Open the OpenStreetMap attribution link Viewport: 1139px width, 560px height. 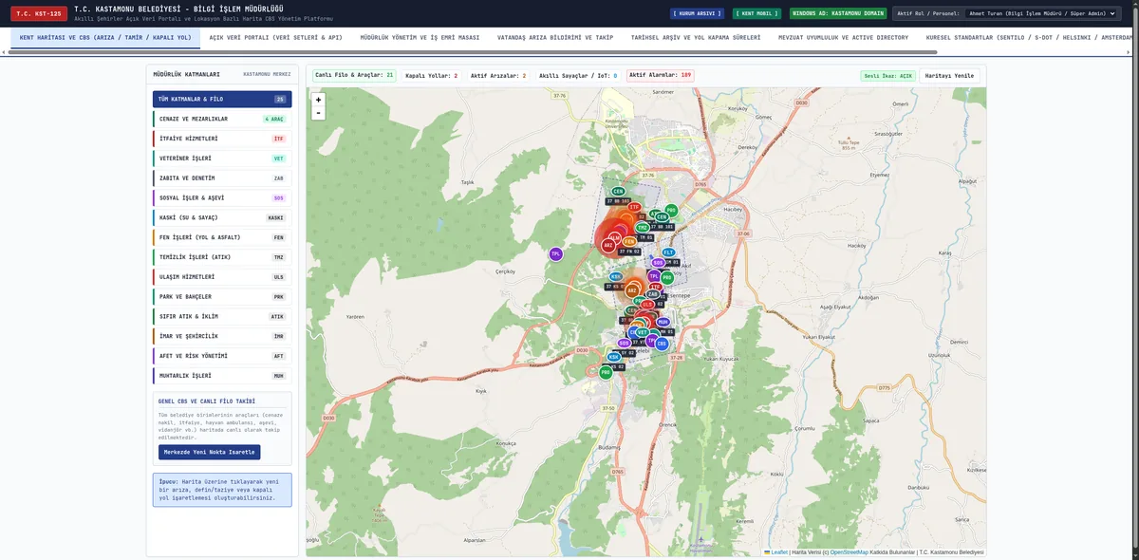[x=849, y=552]
